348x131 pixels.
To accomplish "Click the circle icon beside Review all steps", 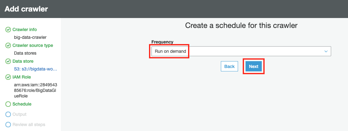I will tap(8, 125).
